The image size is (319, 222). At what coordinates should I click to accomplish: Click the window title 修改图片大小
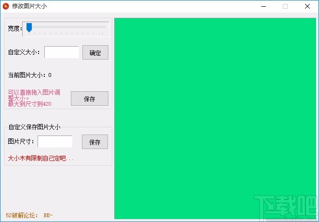[29, 6]
